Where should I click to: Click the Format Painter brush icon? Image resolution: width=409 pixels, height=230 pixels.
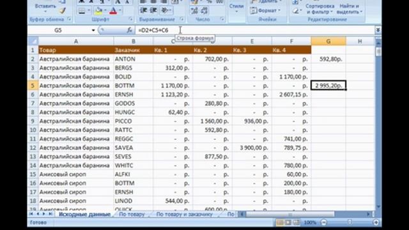coord(62,11)
